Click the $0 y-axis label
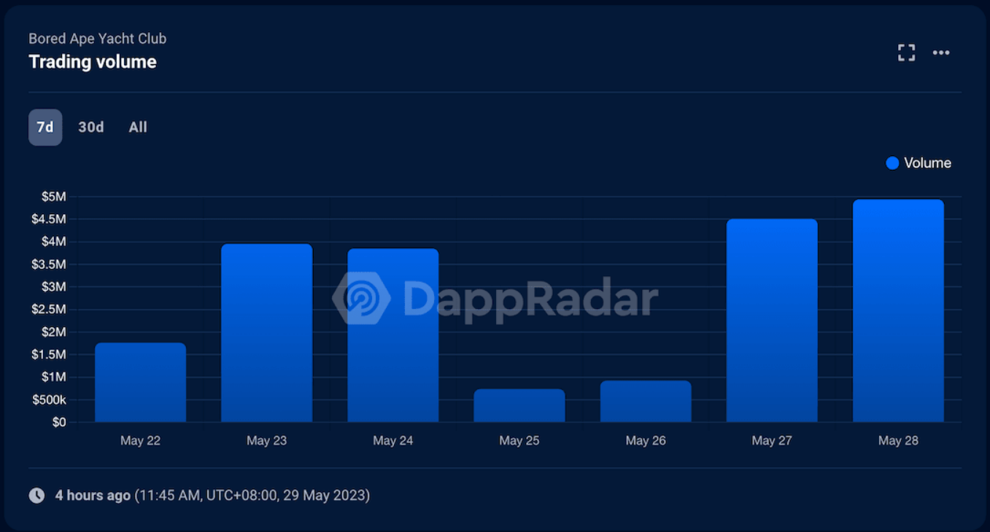 tap(59, 423)
